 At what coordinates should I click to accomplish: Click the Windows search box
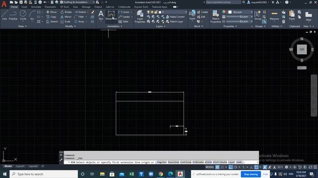click(44, 174)
